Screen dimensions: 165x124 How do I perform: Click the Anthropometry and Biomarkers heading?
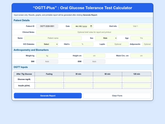point(31,50)
